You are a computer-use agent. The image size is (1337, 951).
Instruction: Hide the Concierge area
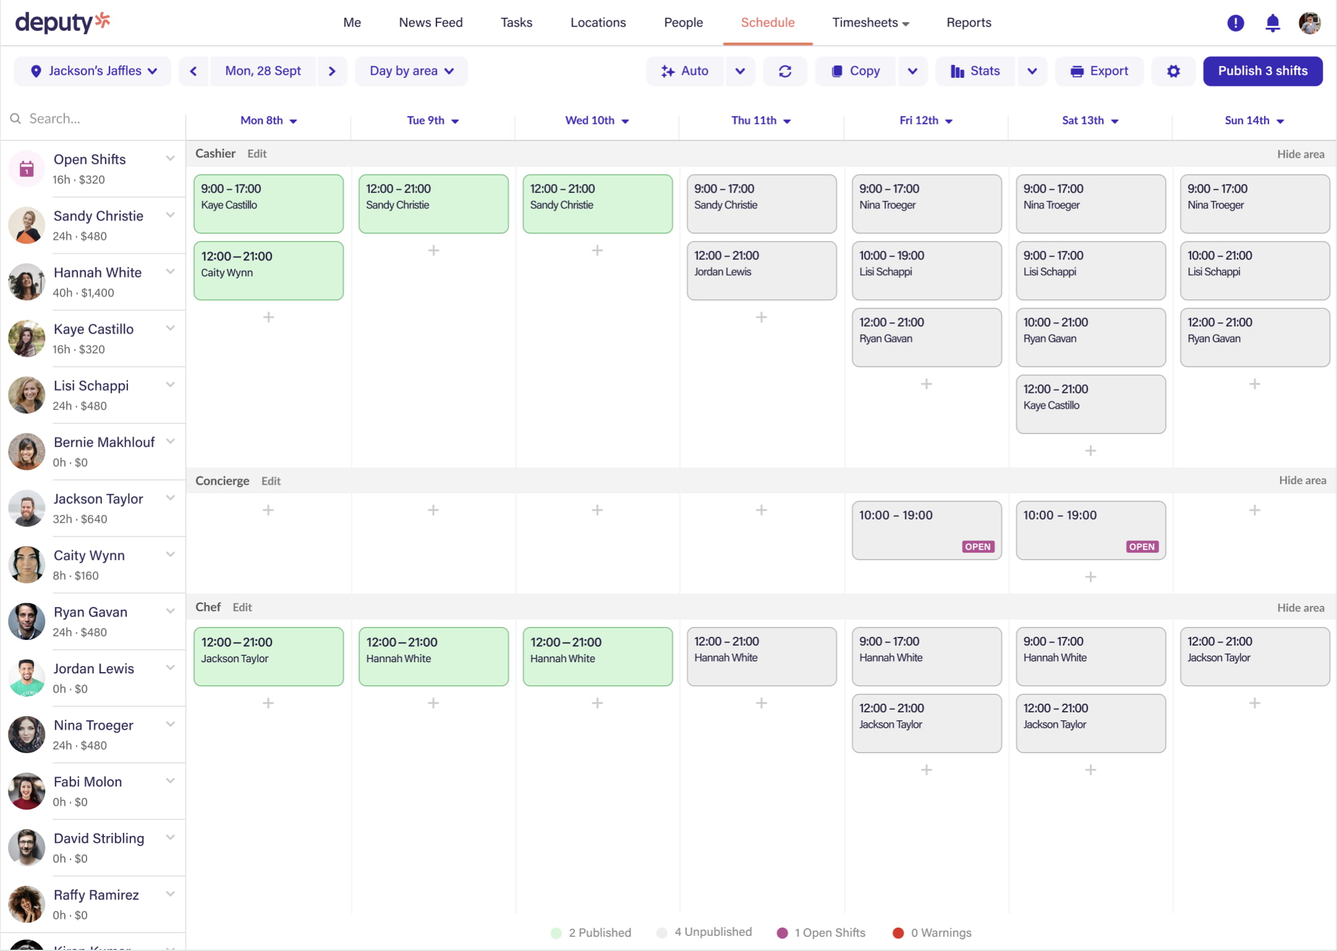[1302, 480]
